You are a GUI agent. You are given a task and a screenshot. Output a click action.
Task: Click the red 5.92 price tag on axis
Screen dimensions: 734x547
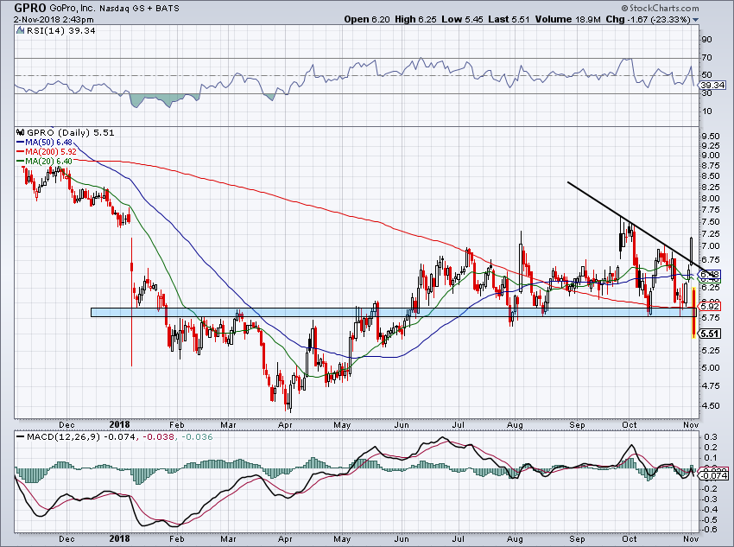(x=710, y=306)
